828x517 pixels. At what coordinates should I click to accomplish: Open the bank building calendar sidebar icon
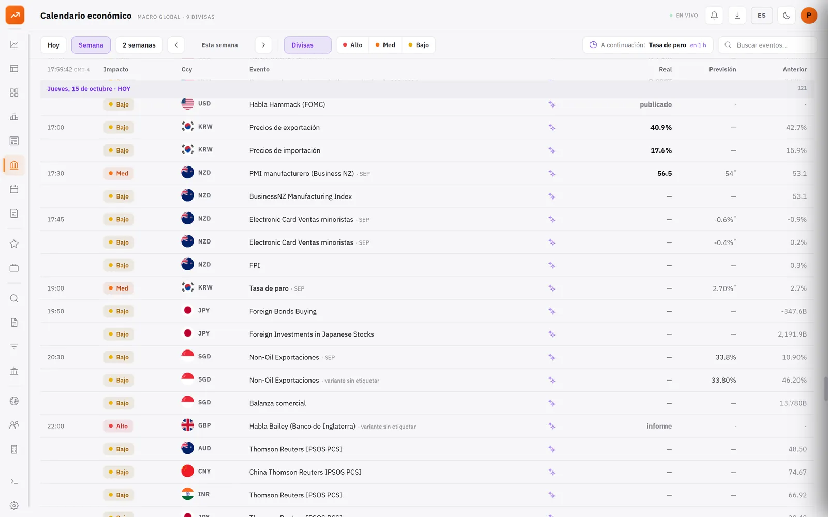point(14,165)
